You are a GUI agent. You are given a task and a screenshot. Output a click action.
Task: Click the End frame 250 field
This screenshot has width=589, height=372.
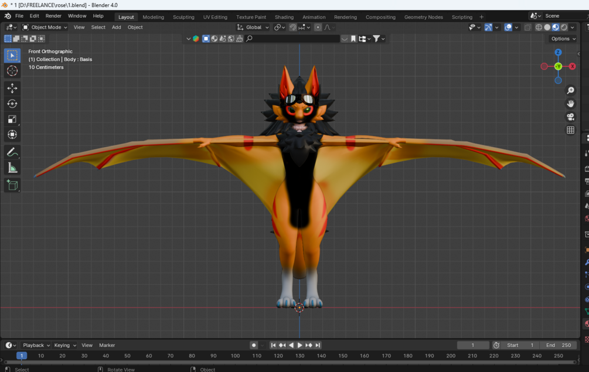tap(558, 346)
